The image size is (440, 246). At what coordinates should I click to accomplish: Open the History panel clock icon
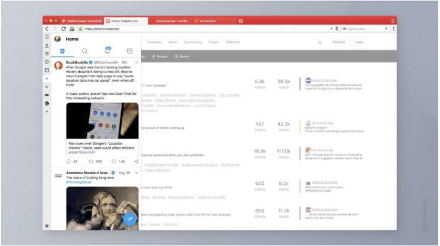[47, 62]
